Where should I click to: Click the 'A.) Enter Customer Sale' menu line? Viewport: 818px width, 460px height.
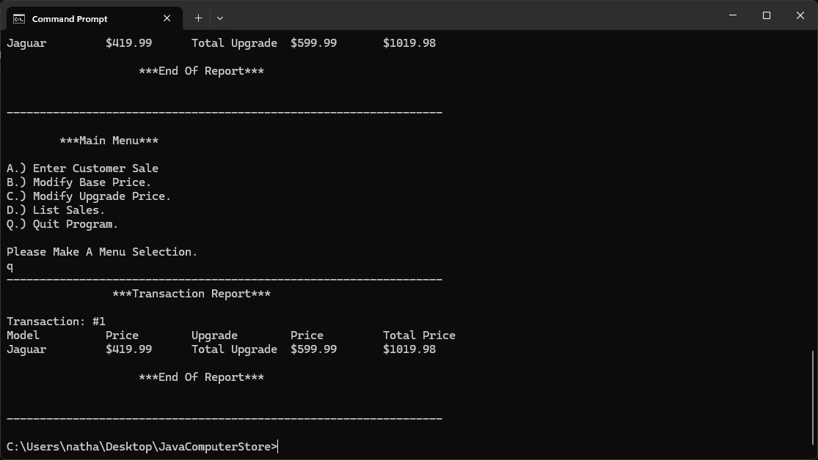[82, 168]
